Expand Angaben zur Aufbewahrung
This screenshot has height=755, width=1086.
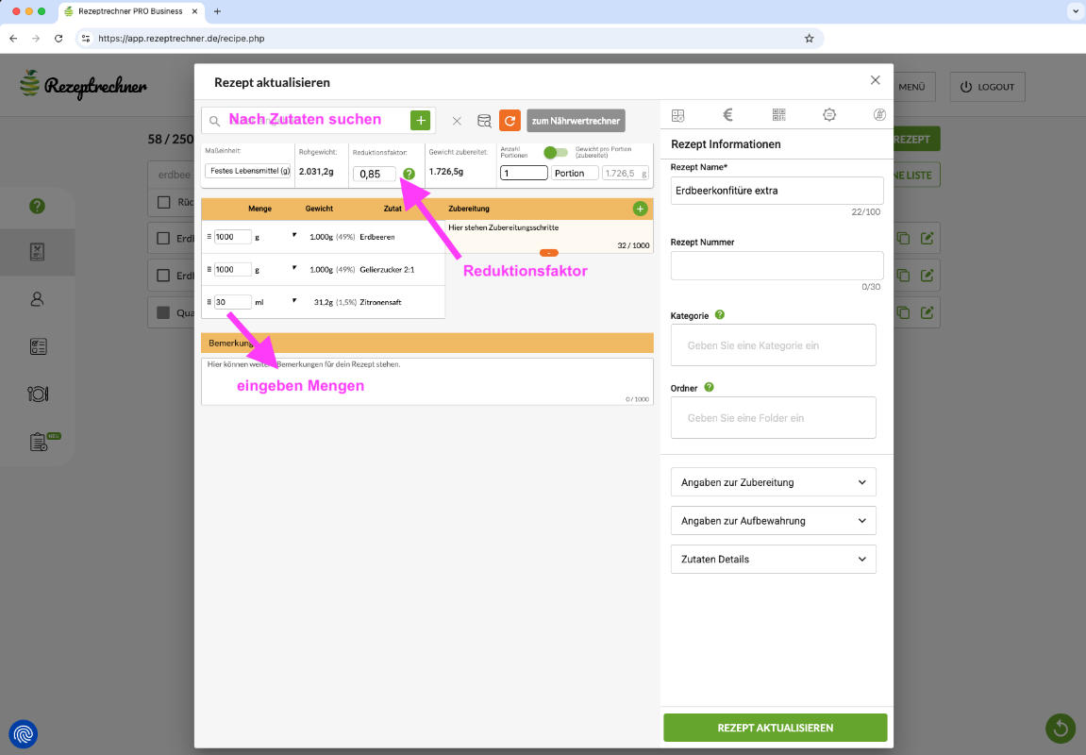click(773, 521)
